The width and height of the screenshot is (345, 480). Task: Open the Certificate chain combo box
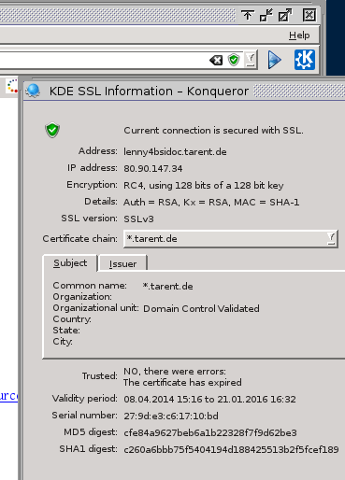click(x=231, y=239)
